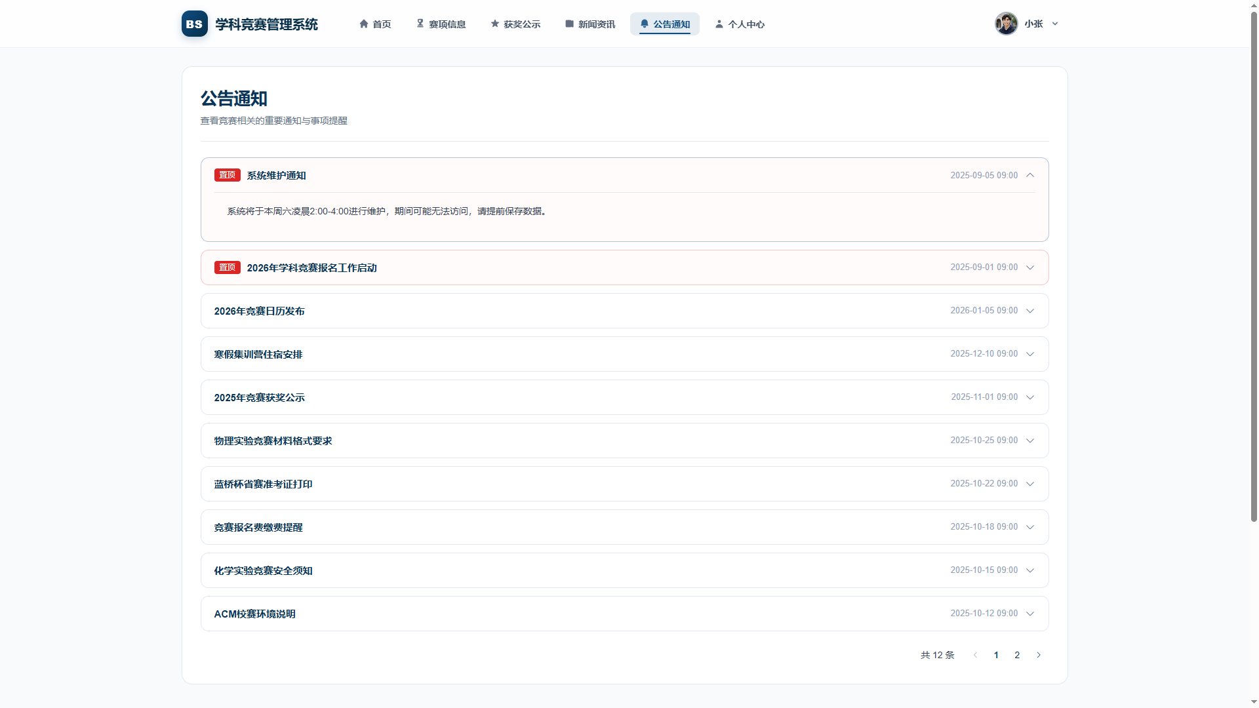Click the folder icon beside 新闻资讯

click(569, 24)
